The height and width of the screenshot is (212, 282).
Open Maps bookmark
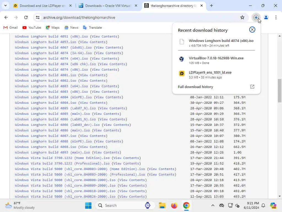click(x=53, y=28)
